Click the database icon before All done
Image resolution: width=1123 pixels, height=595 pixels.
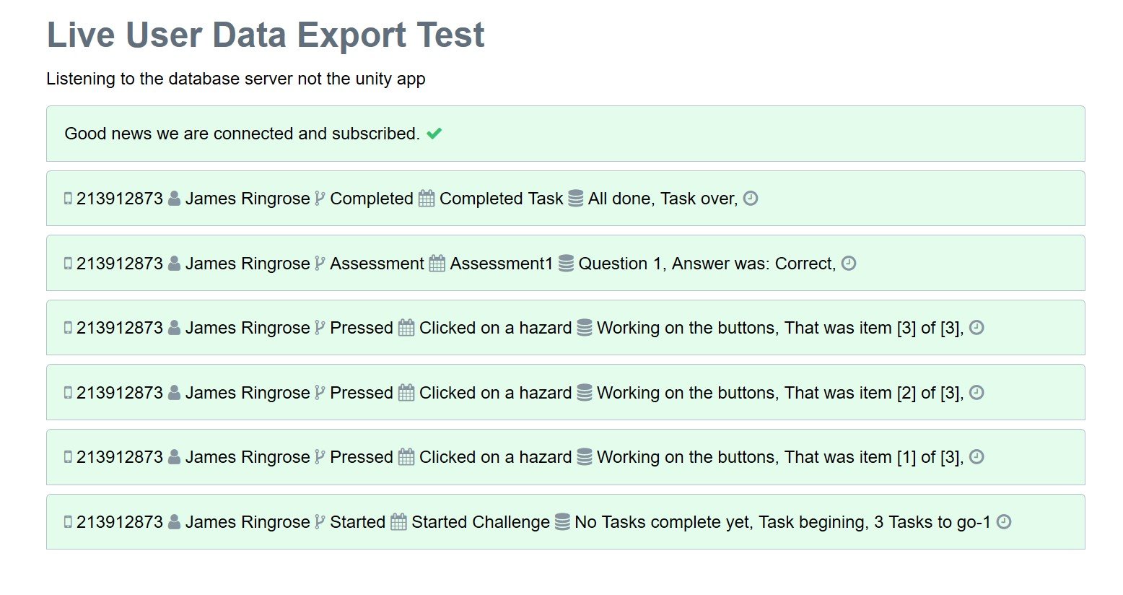pos(575,199)
